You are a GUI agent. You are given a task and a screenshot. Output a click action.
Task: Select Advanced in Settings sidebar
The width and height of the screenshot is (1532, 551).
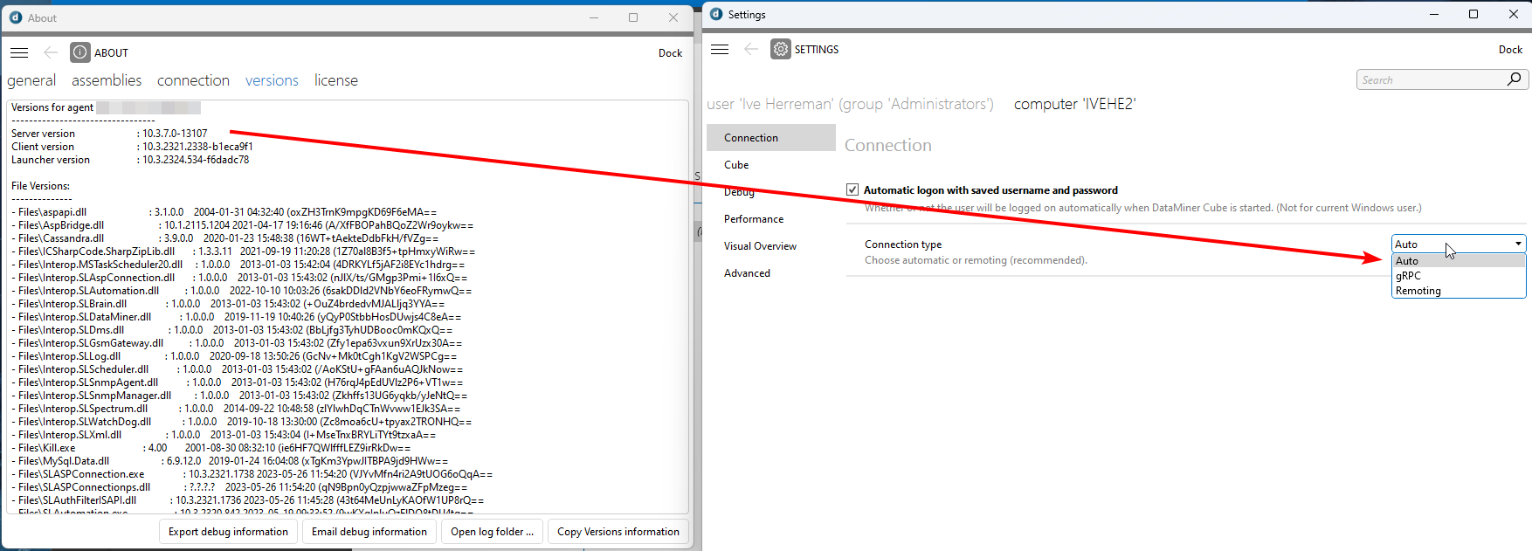coord(771,272)
